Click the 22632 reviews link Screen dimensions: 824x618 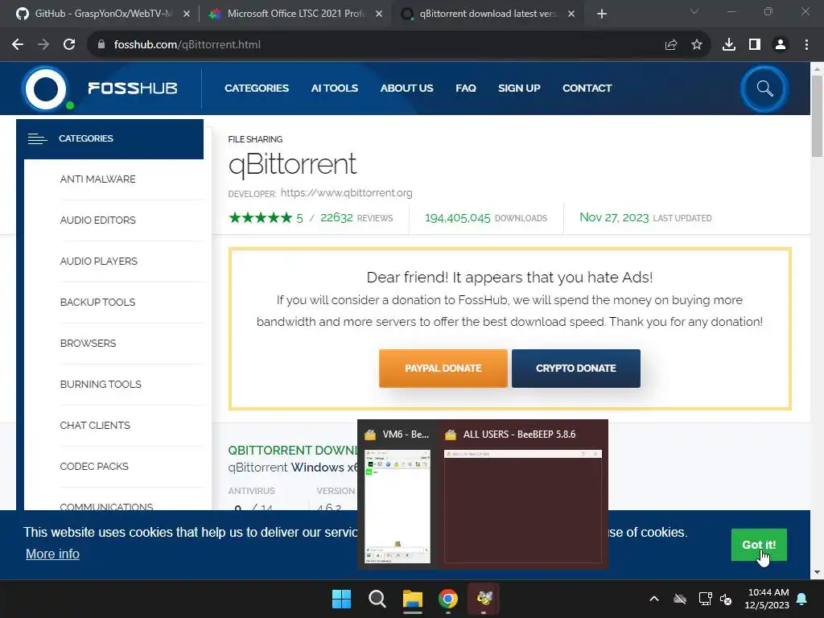(356, 217)
